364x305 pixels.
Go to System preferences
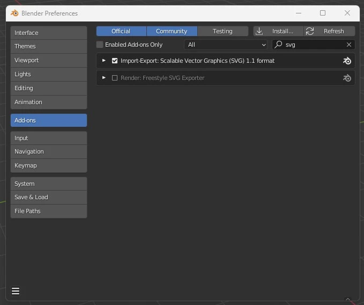49,184
